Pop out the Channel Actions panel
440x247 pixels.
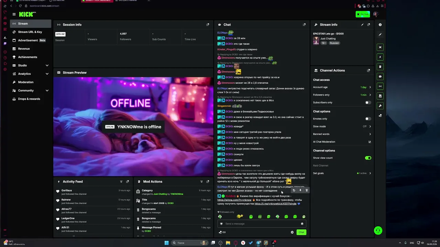click(368, 70)
